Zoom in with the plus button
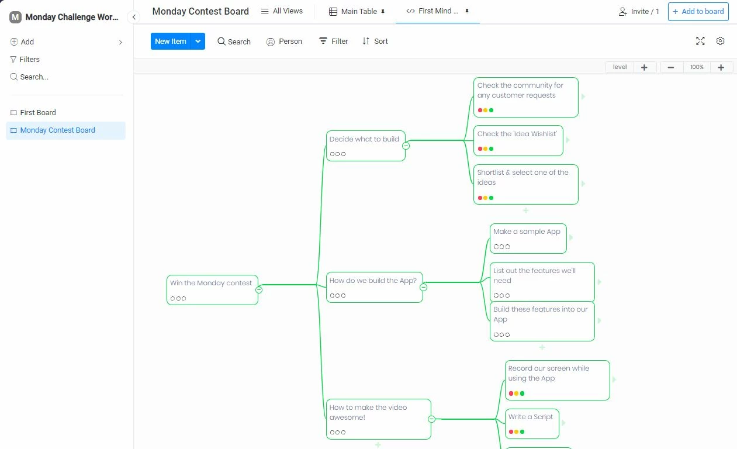 click(721, 67)
